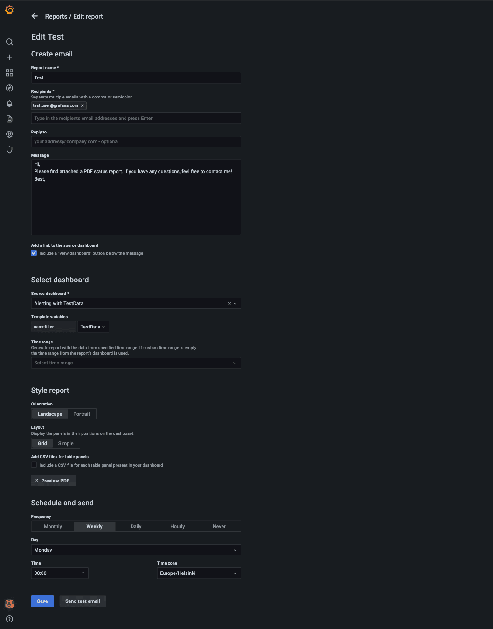493x629 pixels.
Task: Click the Report name input field
Action: click(136, 77)
